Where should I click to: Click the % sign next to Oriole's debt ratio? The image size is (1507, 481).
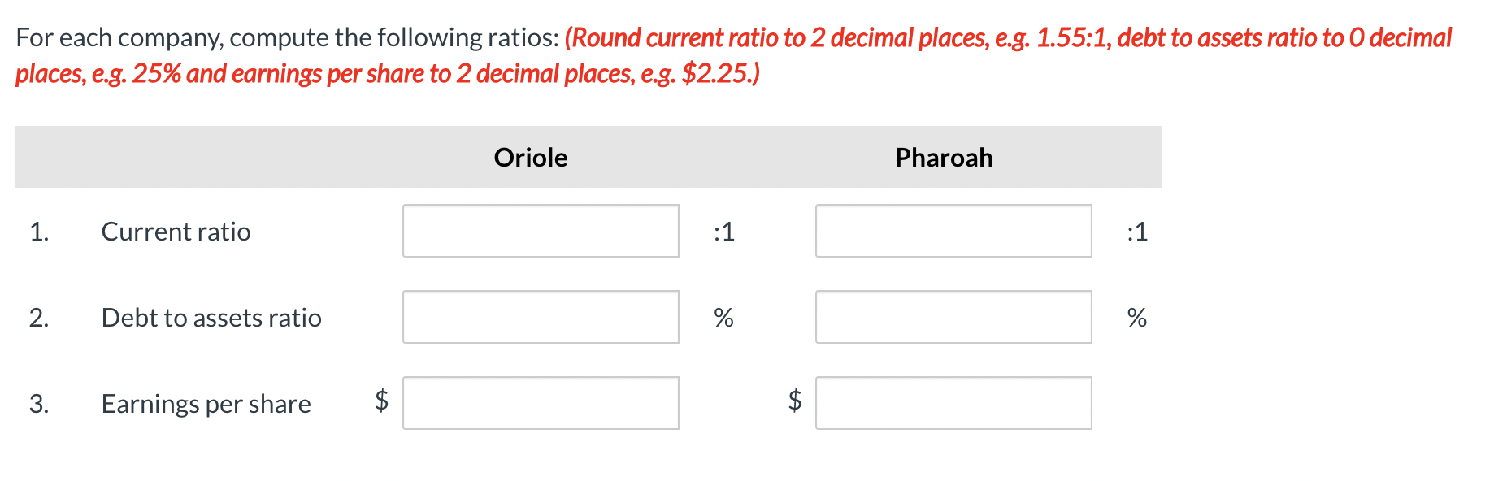723,317
